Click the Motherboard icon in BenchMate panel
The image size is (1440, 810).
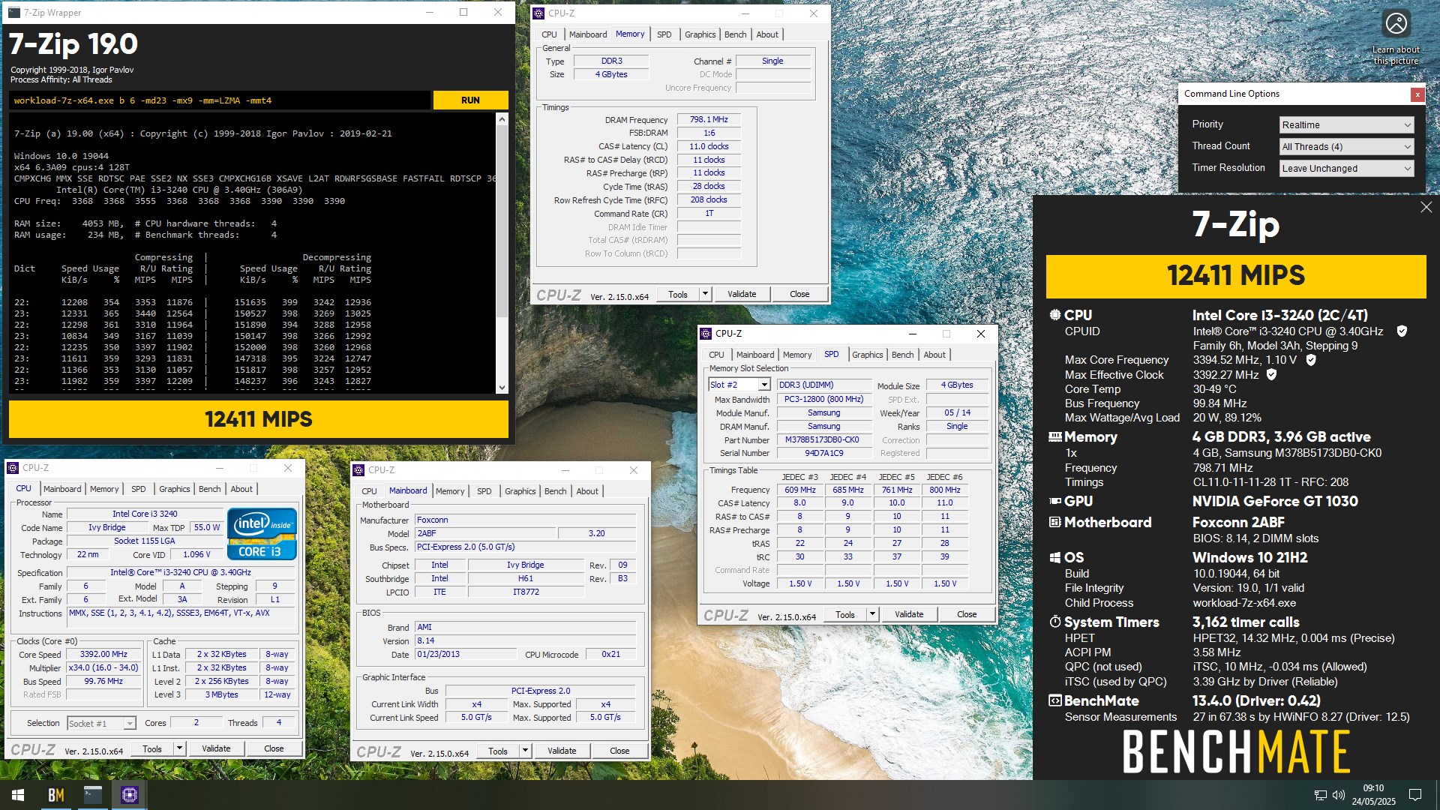pos(1054,522)
